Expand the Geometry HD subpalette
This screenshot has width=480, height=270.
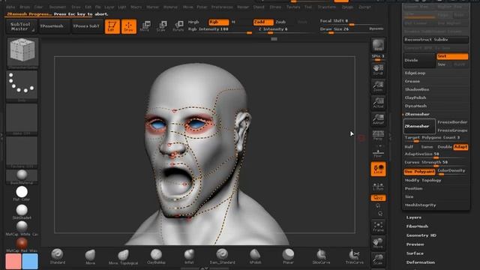[x=421, y=235]
